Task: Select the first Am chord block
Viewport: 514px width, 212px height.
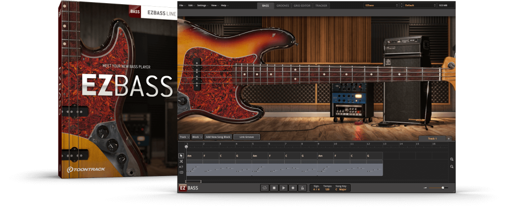Action: [194, 156]
